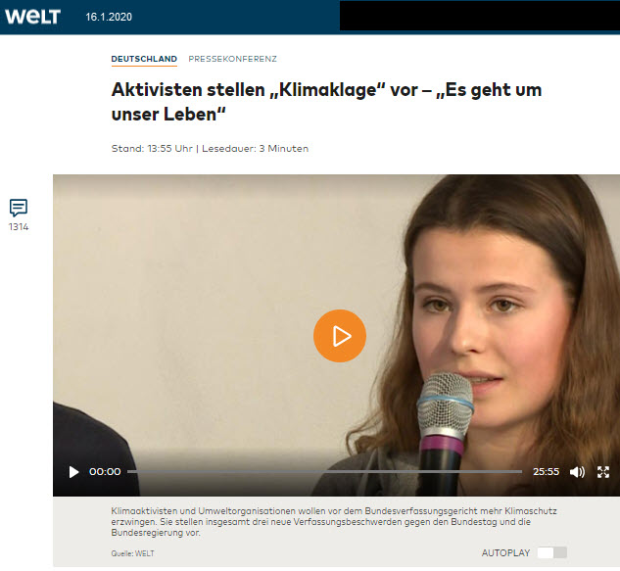Click the 16.1.2020 date in header
The width and height of the screenshot is (620, 571).
[x=109, y=17]
